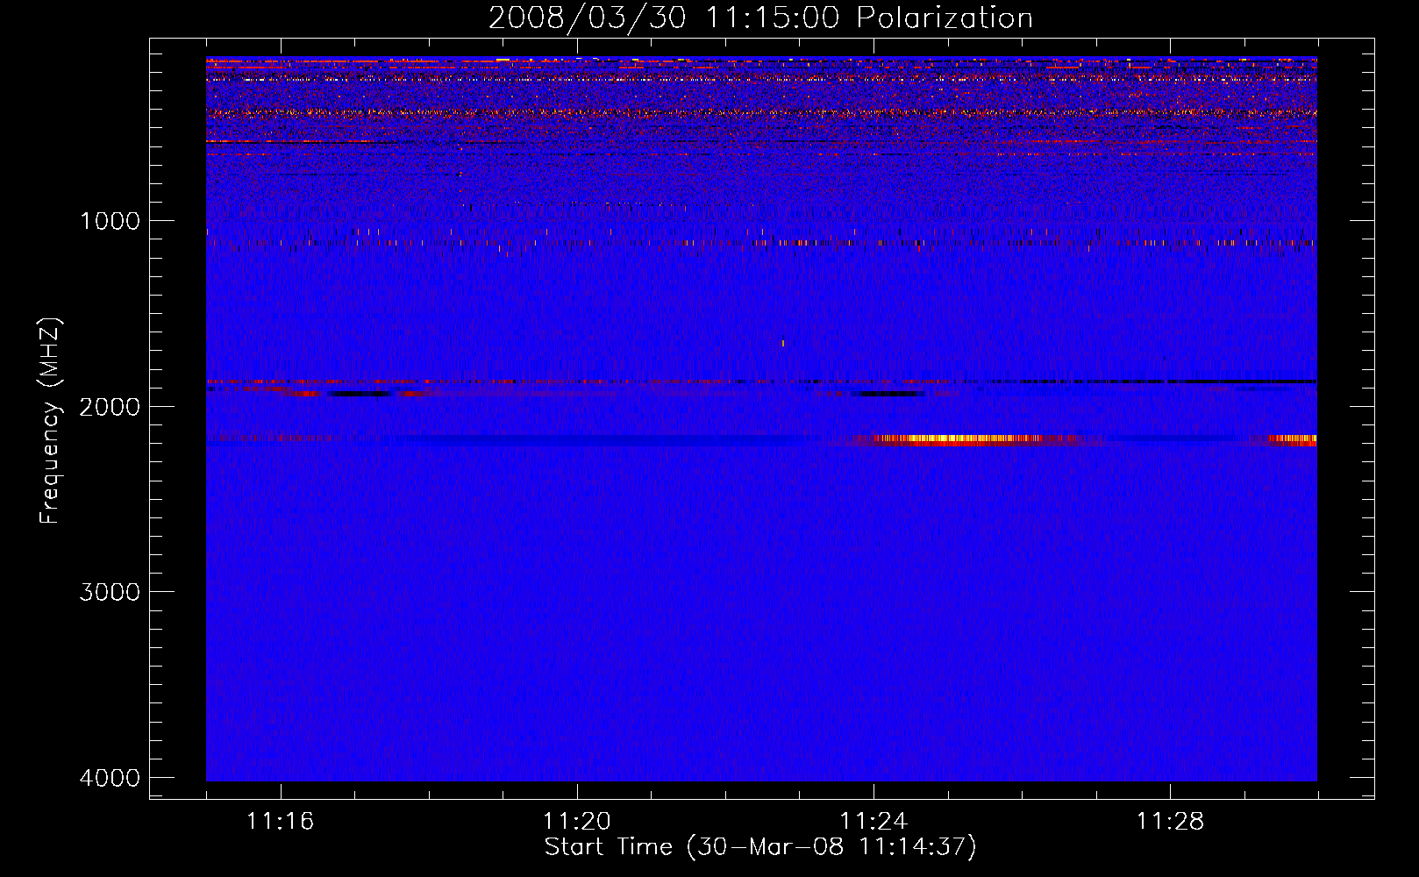Screen dimensions: 1419x877
Task: Select the 1000 frequency tick label
Action: click(110, 221)
